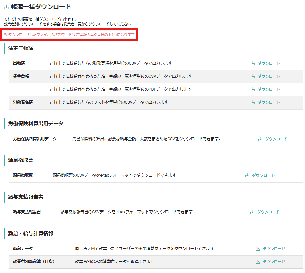Click the download icon for 賃金台帳 PDF row

(x=253, y=89)
